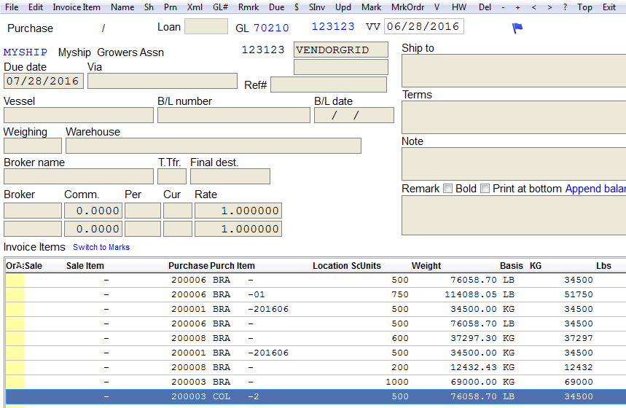
Task: Click the MrkOrdr menu item
Action: tap(407, 7)
